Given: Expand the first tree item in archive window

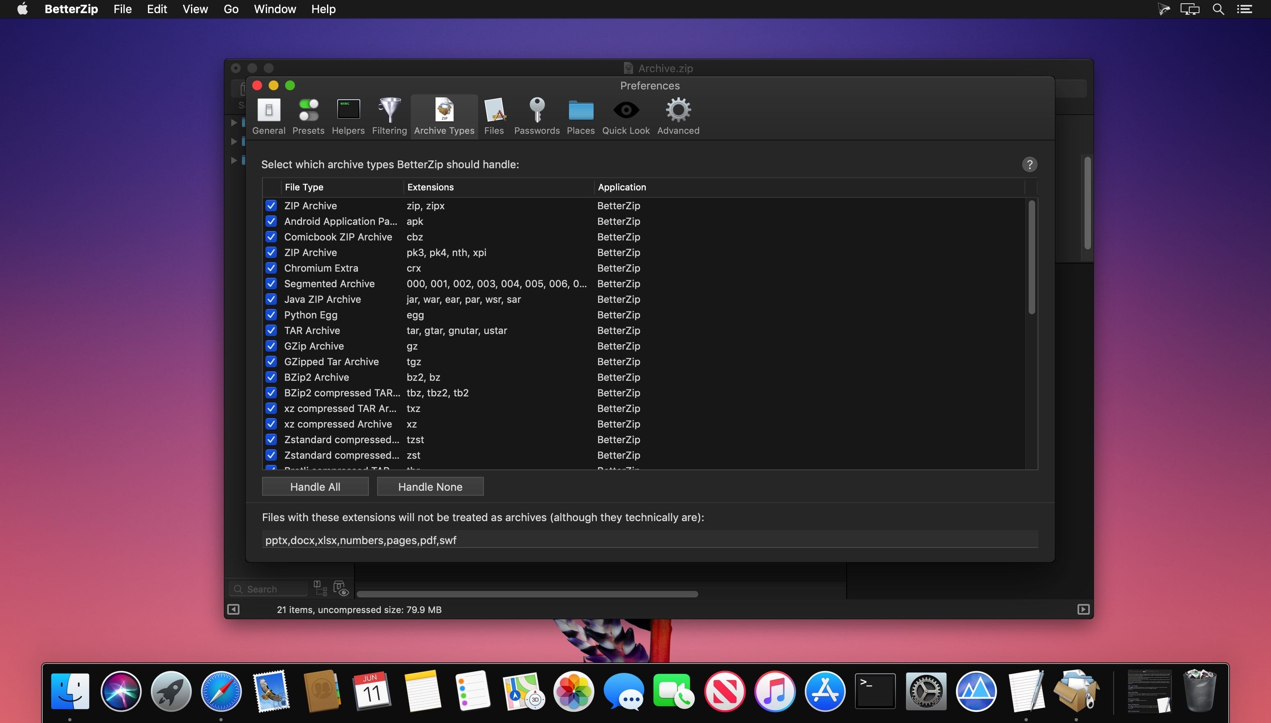Looking at the screenshot, I should 234,122.
